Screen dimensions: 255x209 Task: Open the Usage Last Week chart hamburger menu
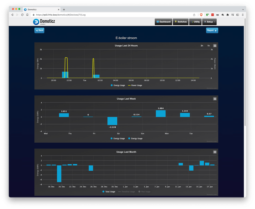[x=215, y=99]
